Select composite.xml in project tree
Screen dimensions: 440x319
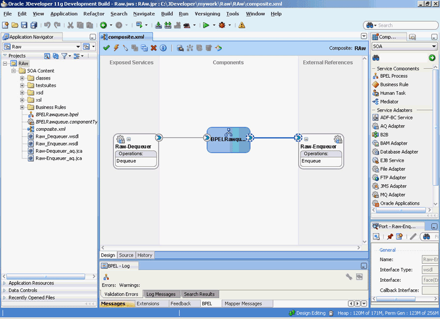pos(50,129)
